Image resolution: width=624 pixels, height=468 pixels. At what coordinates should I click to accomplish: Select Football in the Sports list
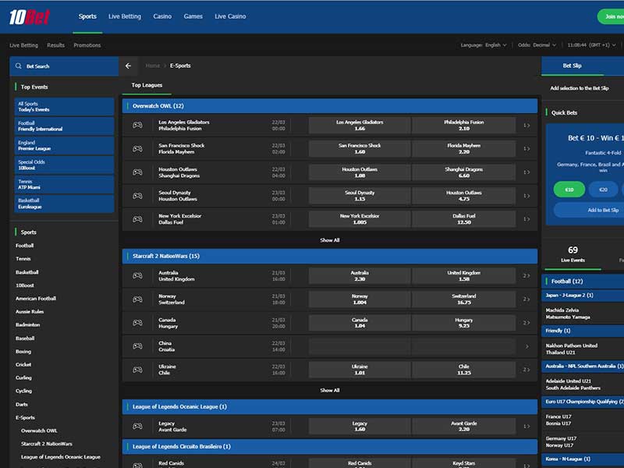pos(25,246)
